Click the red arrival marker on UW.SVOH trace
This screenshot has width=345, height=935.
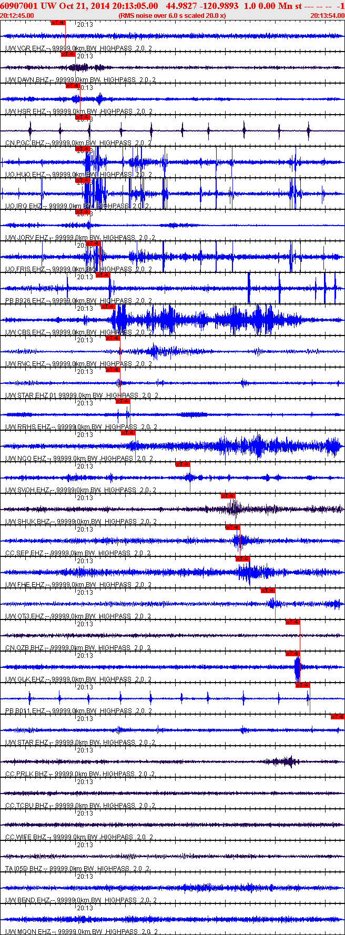tap(182, 464)
